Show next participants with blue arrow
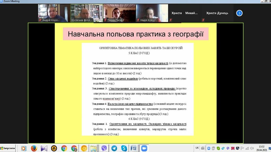The width and height of the screenshot is (271, 152). (x=239, y=13)
